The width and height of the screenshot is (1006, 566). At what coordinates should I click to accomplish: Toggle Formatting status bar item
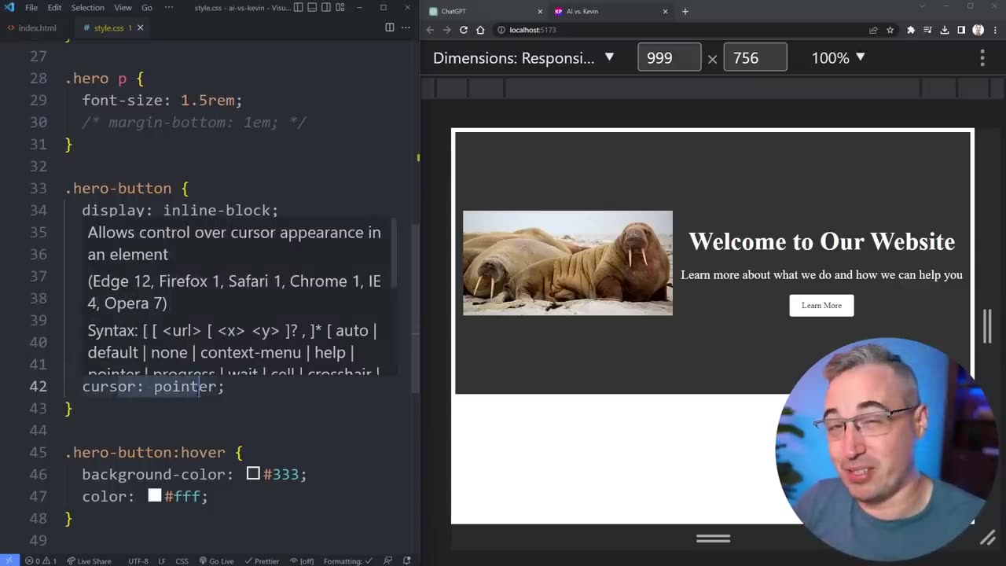(347, 560)
